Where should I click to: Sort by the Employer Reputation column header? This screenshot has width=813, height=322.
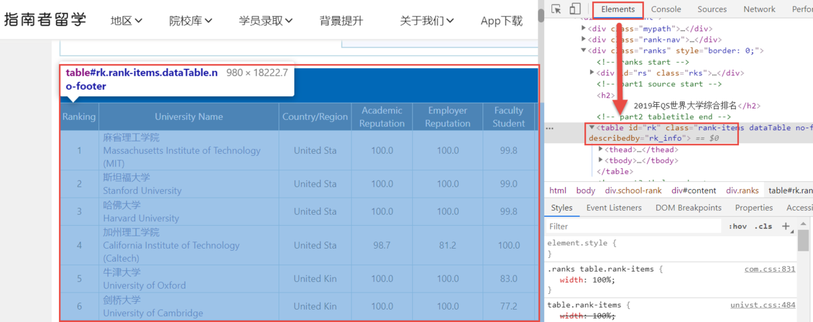pos(448,116)
